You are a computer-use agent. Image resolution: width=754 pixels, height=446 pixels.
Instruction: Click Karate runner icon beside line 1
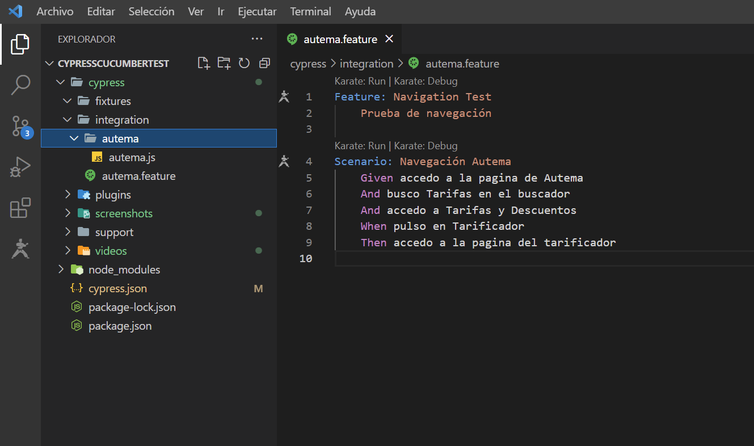coord(284,96)
